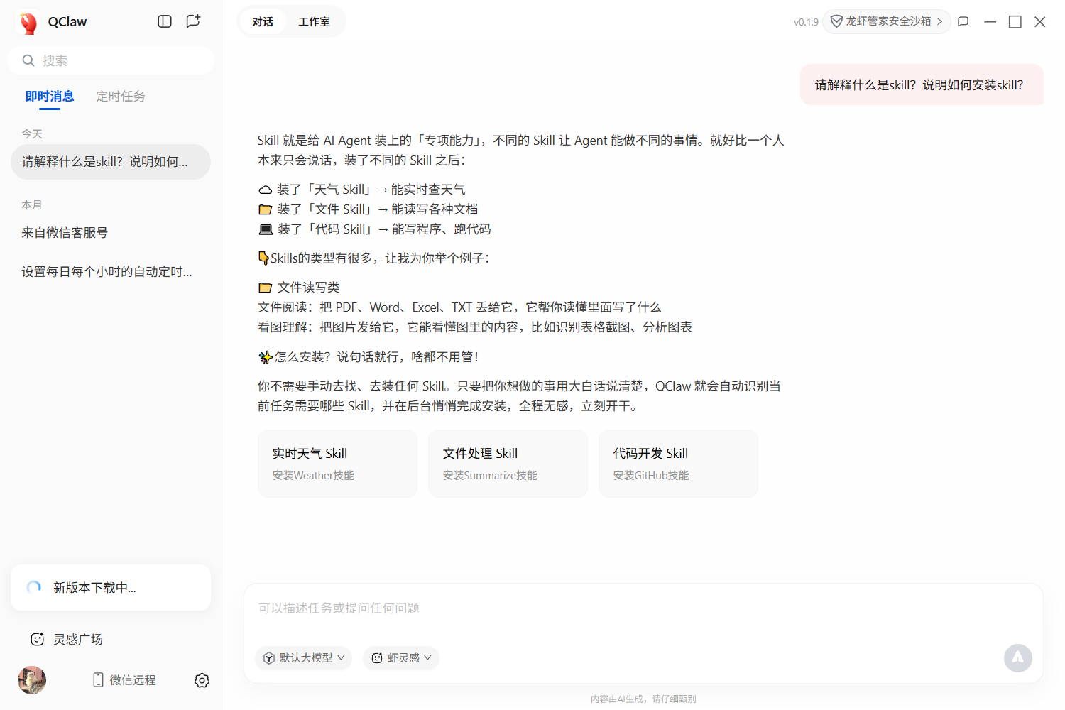The image size is (1065, 710).
Task: Toggle the sidebar panel icon
Action: [165, 21]
